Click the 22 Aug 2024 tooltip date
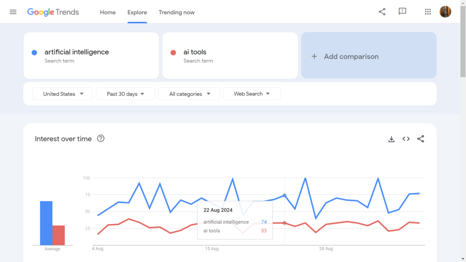466x262 pixels. (218, 210)
